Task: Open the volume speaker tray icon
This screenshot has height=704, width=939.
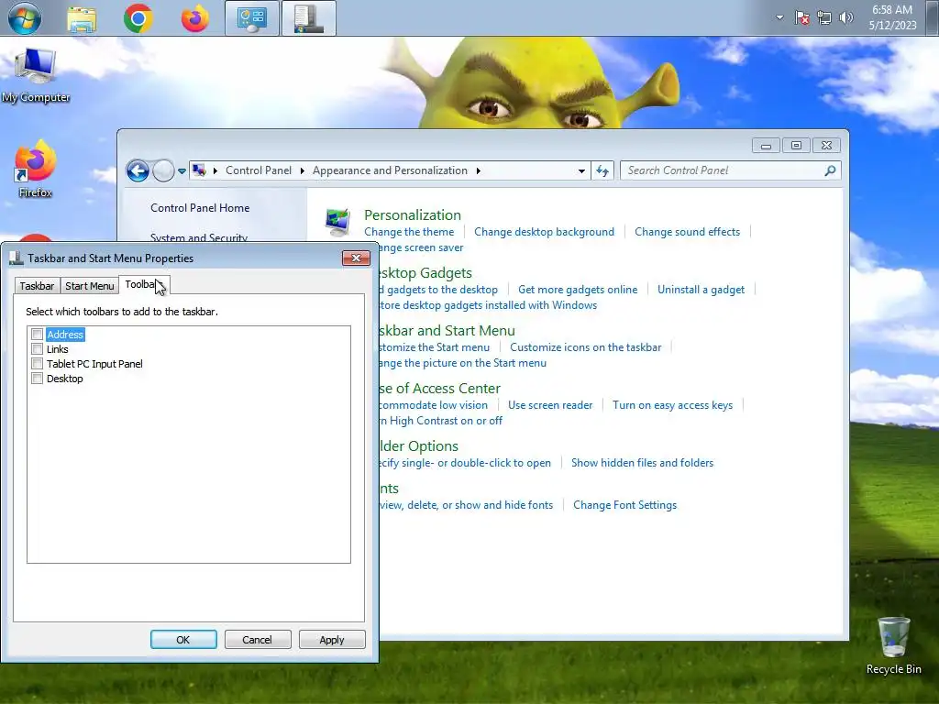Action: 846,18
